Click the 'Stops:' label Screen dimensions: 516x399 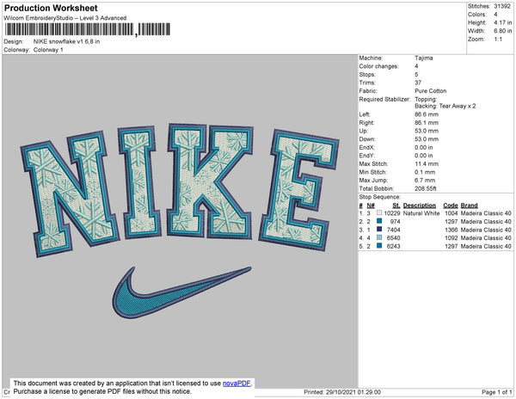(367, 74)
